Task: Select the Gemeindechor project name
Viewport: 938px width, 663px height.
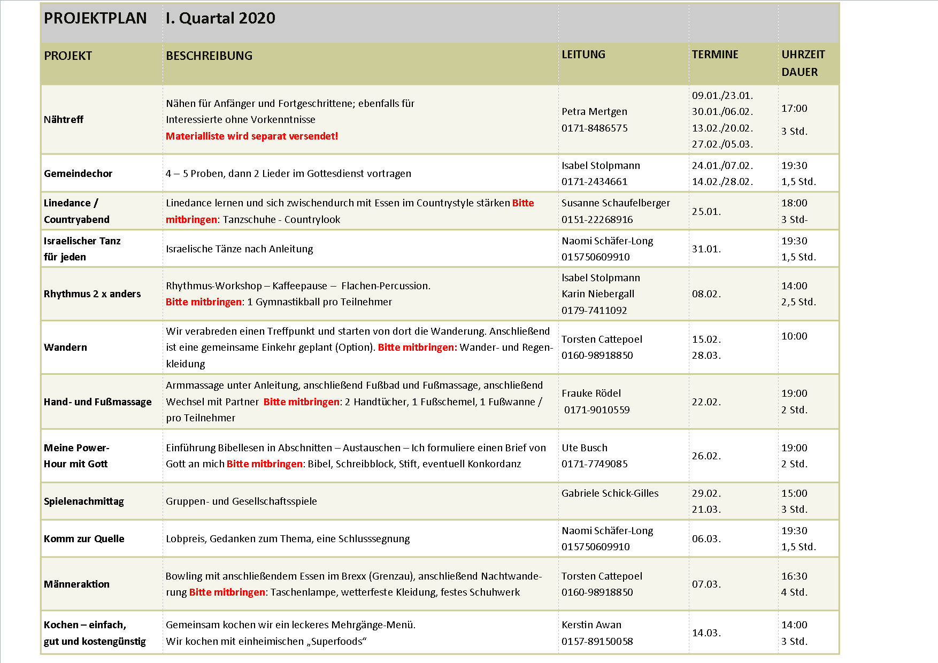Action: click(78, 174)
